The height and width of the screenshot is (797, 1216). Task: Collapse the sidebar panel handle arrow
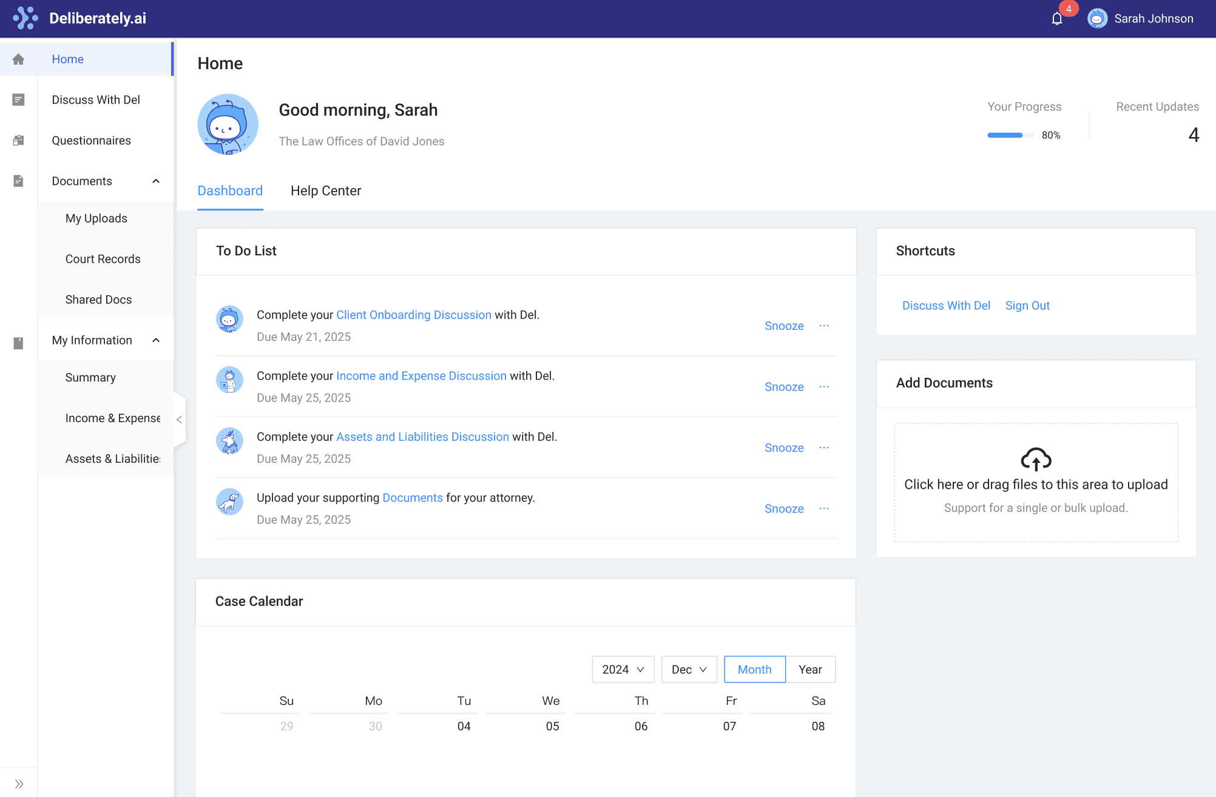[x=180, y=419]
